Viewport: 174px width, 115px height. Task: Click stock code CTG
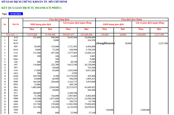pos(16,53)
